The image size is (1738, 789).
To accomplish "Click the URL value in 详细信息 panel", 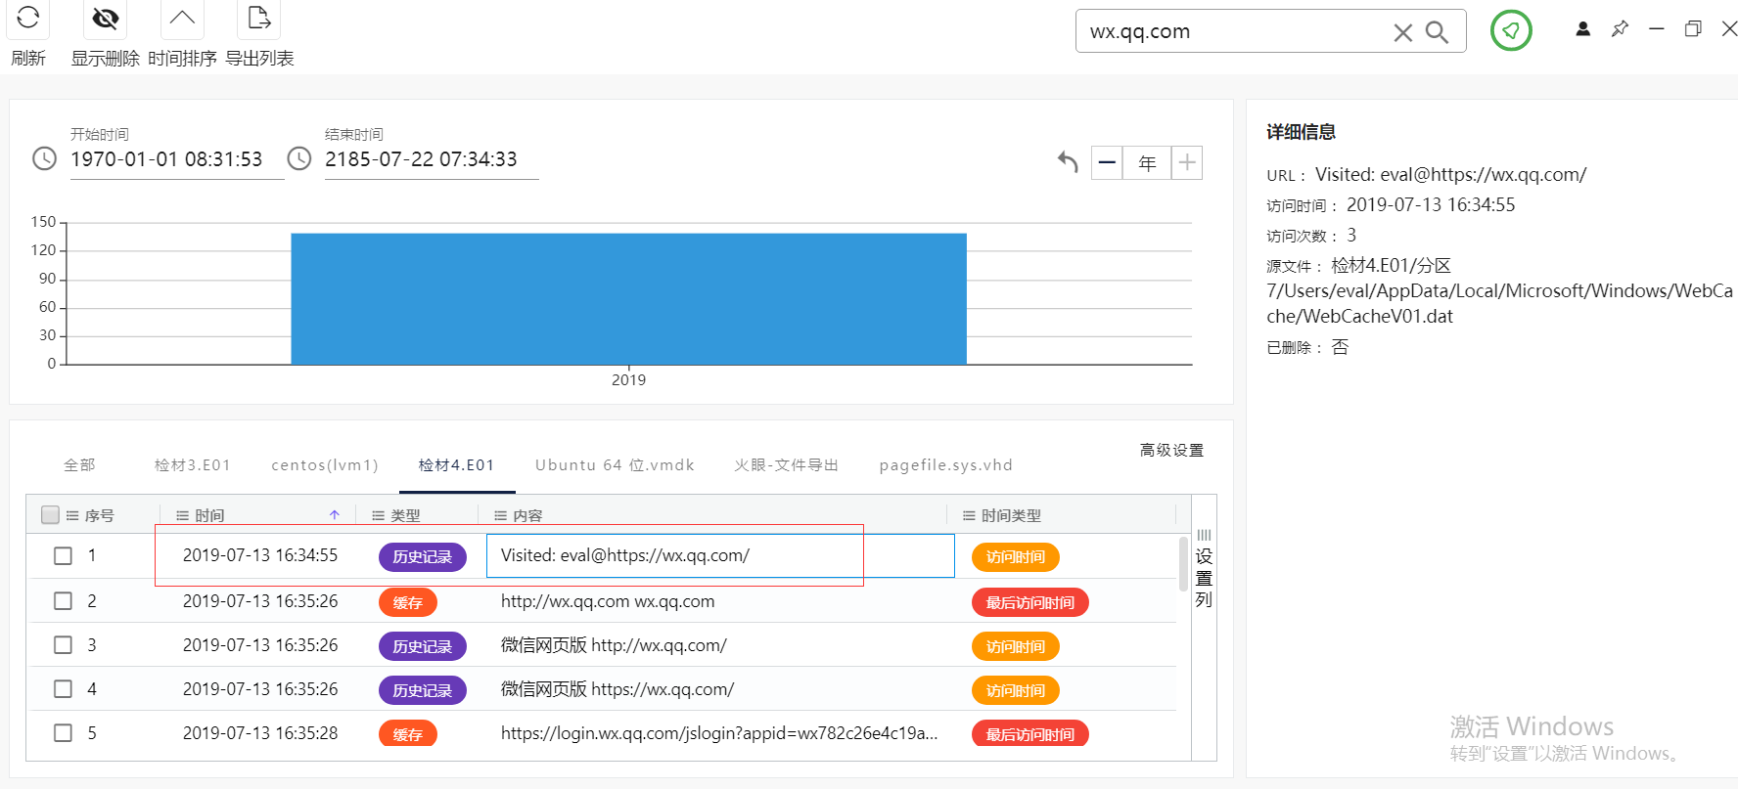I will pos(1450,175).
